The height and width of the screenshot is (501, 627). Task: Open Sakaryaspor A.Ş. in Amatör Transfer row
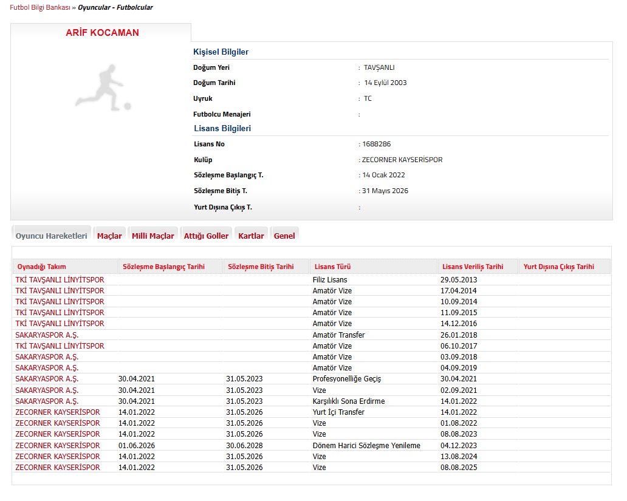tap(47, 335)
